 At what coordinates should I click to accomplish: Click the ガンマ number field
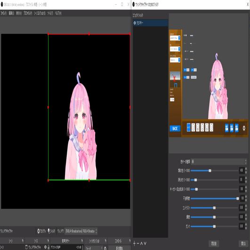click(x=242, y=226)
